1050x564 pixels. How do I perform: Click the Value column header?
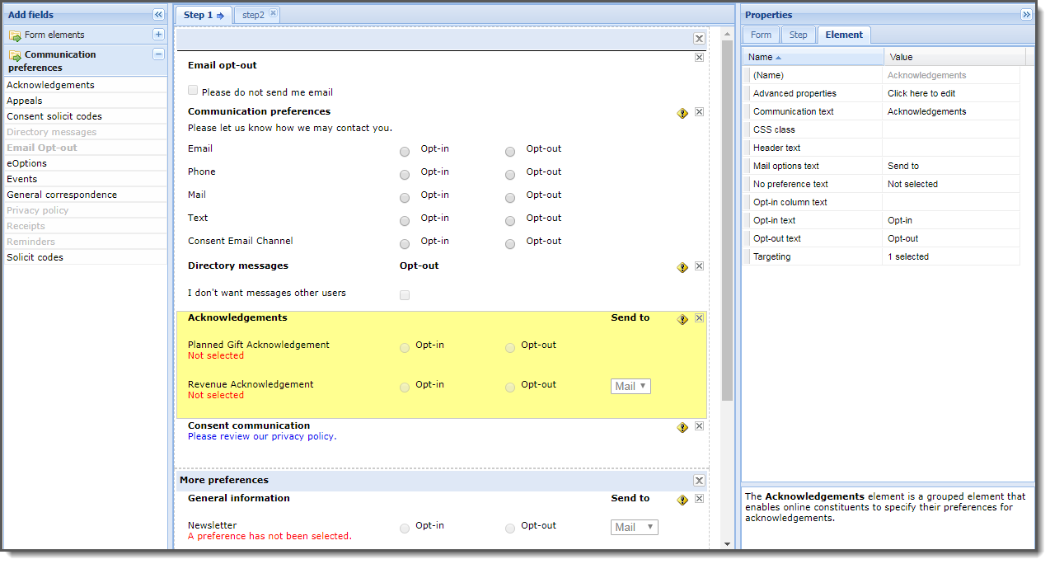[x=954, y=57]
